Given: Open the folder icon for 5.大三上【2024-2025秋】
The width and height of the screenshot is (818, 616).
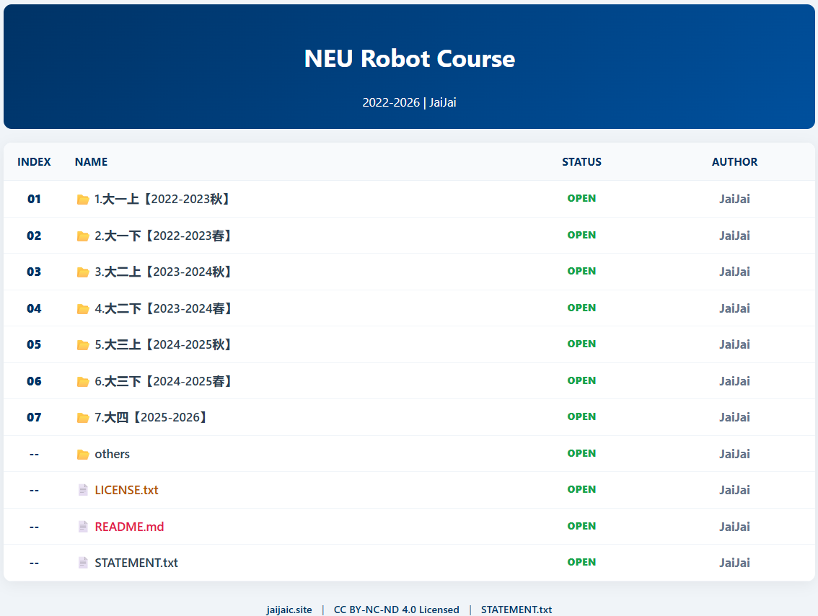Looking at the screenshot, I should (83, 344).
